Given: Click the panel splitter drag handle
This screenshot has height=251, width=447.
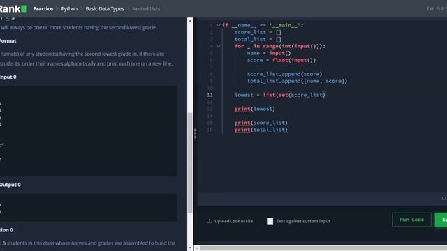Looking at the screenshot, I should (195, 134).
